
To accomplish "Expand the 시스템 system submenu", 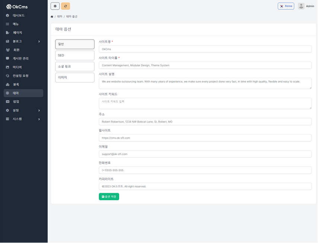I will tap(39, 119).
